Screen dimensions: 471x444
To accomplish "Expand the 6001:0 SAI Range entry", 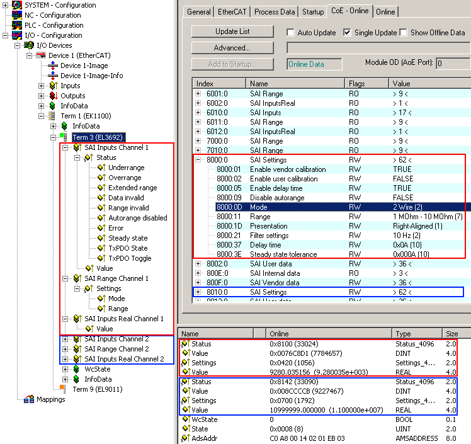I will click(198, 94).
